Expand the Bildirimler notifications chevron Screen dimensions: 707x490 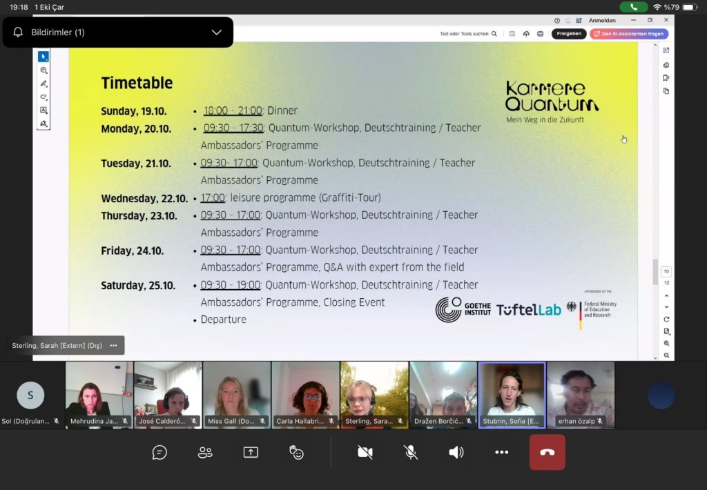tap(216, 32)
